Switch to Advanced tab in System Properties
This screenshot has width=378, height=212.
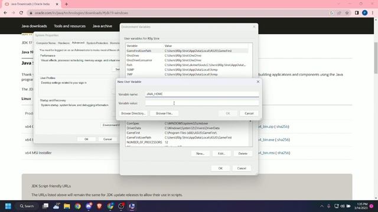78,43
